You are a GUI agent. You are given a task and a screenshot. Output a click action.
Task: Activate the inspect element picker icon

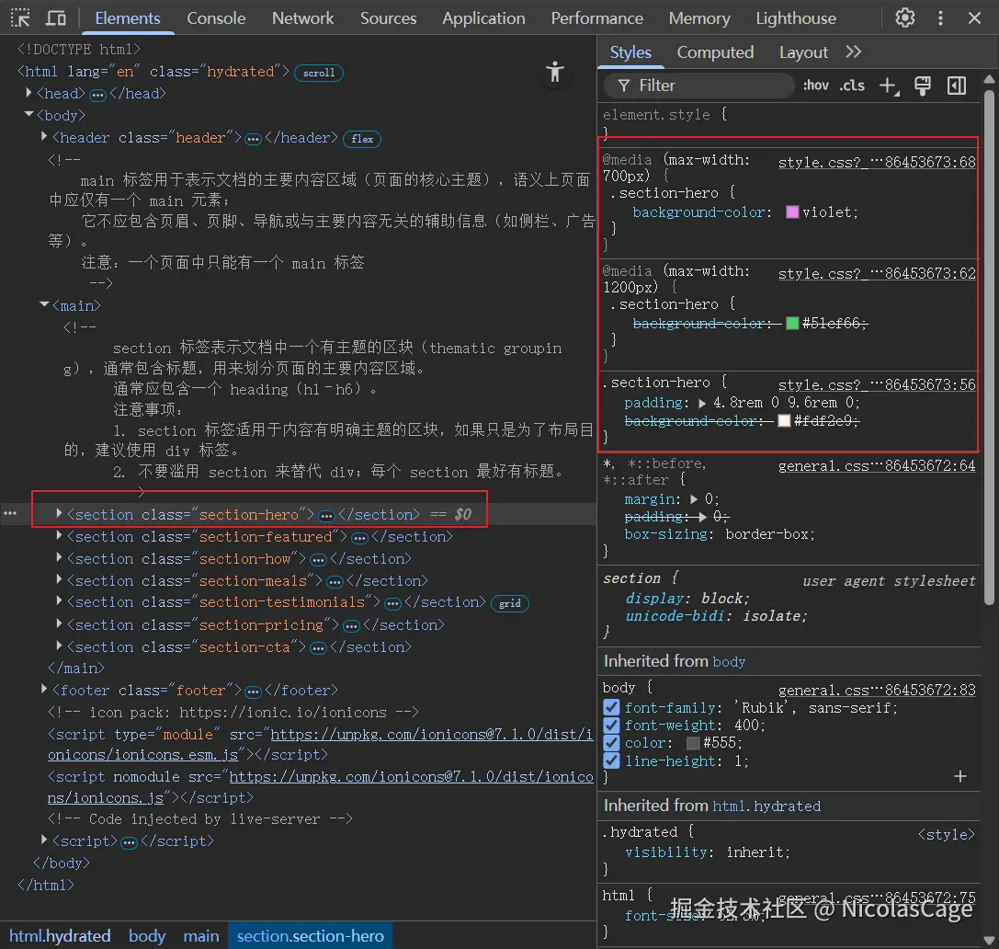[20, 17]
